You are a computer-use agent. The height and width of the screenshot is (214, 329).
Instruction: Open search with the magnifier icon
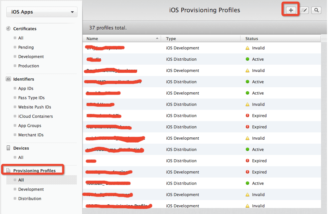click(316, 10)
